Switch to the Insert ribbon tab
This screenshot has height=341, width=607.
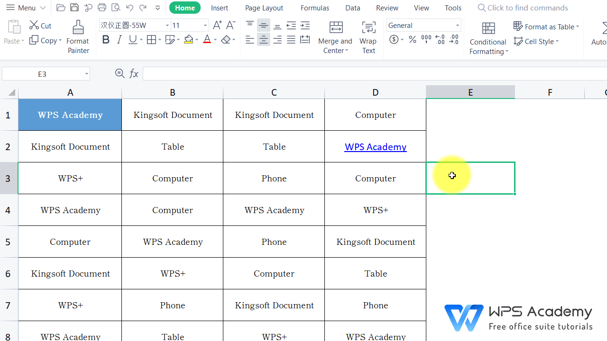[219, 8]
